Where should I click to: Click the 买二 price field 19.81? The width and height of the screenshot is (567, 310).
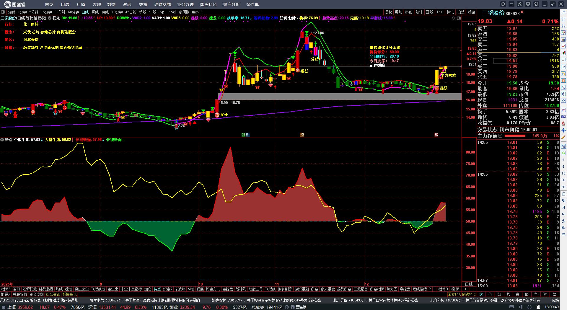coord(505,61)
